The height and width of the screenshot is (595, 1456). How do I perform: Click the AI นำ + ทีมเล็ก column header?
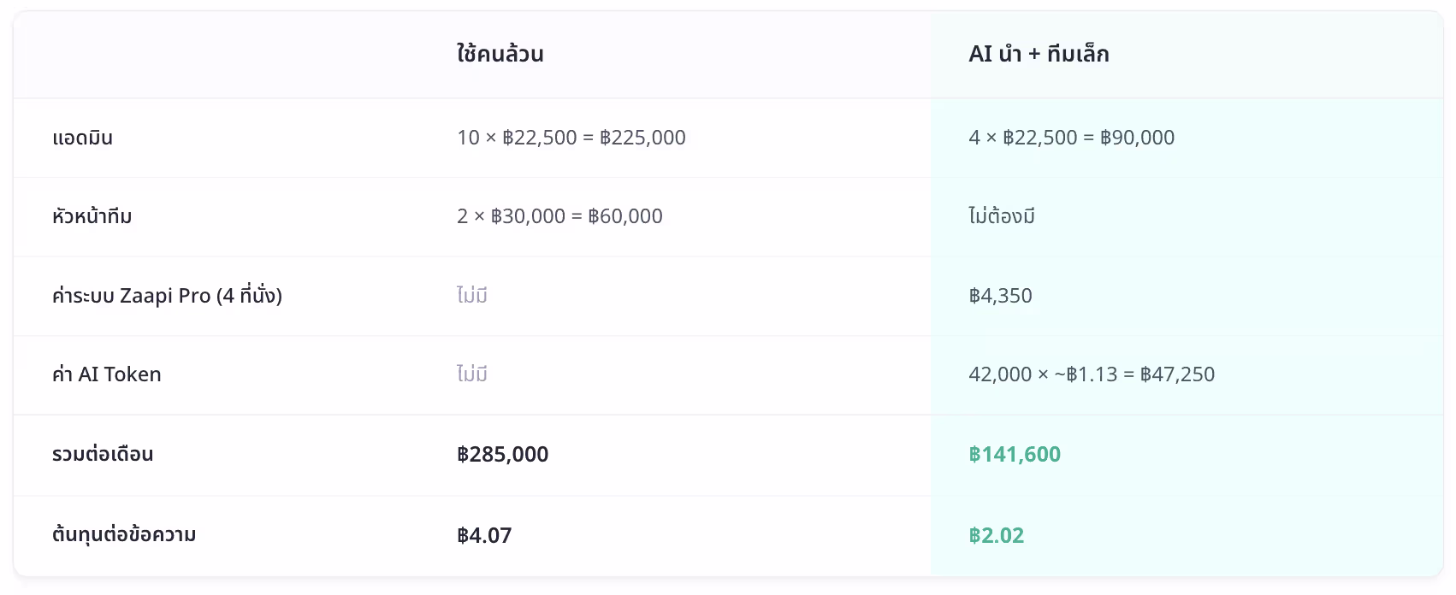(x=1039, y=54)
